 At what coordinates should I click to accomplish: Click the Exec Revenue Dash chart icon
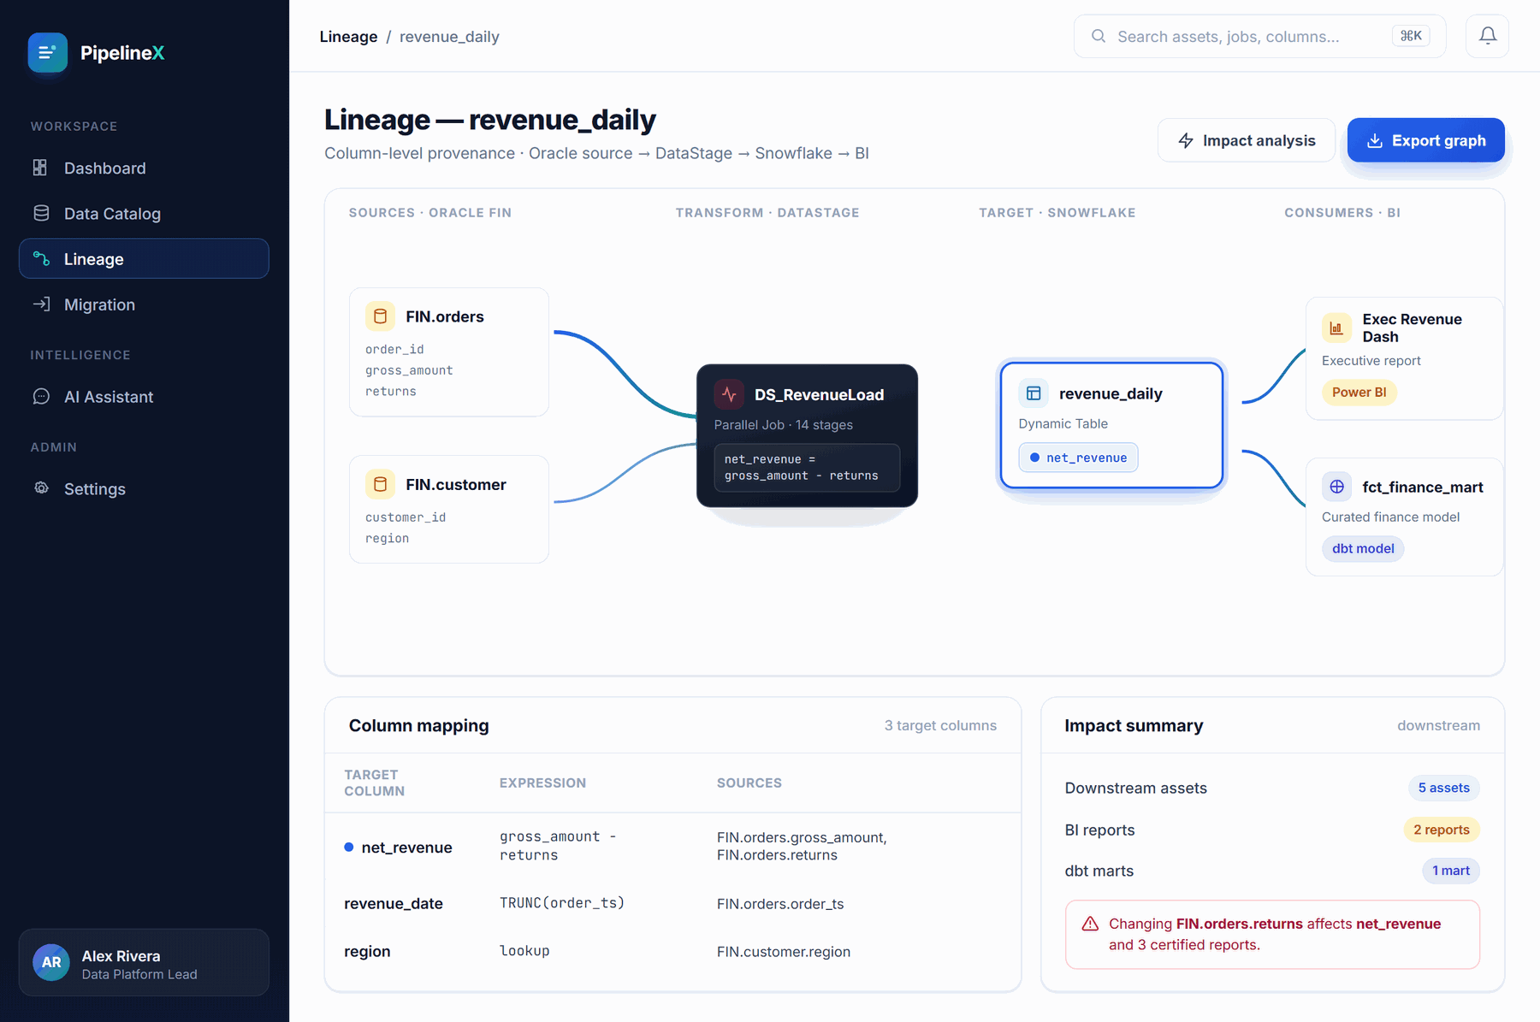(1336, 328)
